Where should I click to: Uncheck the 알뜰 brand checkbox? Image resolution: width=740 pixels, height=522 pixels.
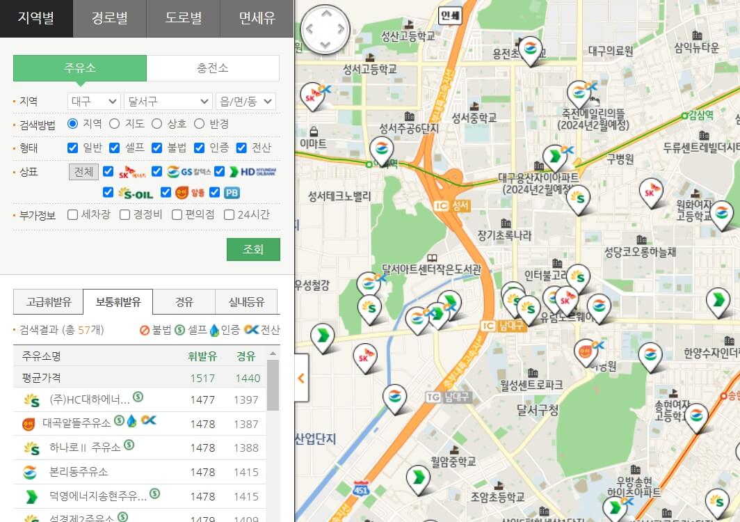click(166, 192)
